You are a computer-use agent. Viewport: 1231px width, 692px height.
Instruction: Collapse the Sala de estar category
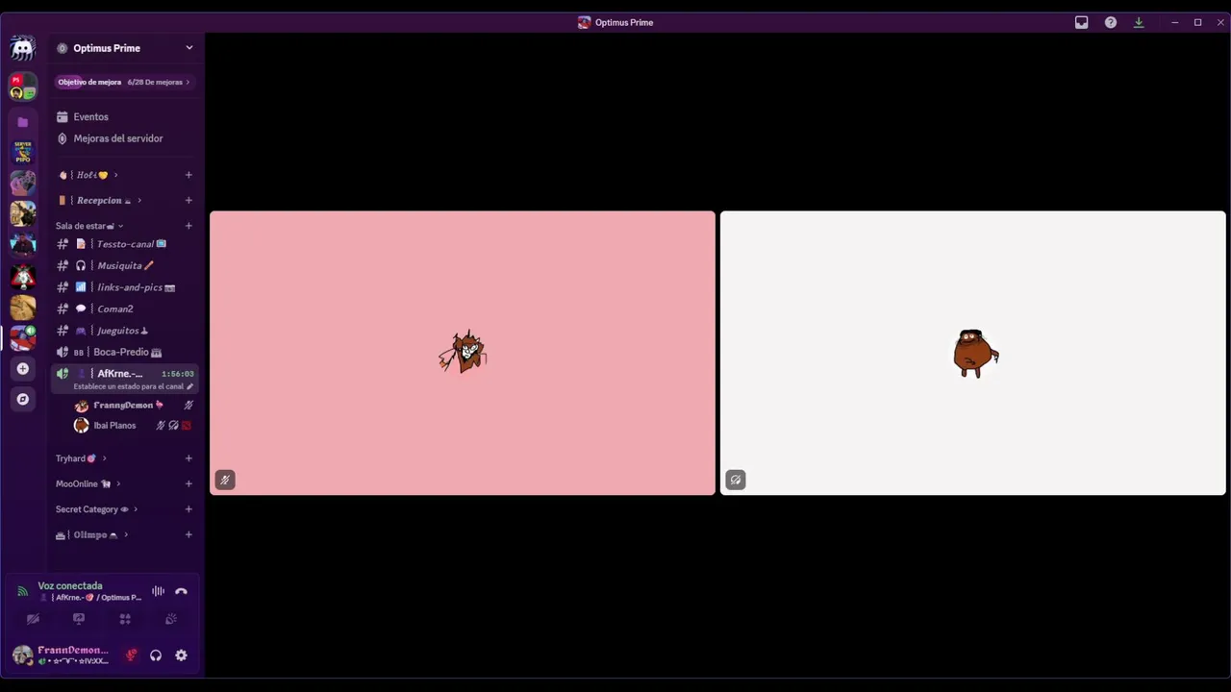[89, 226]
